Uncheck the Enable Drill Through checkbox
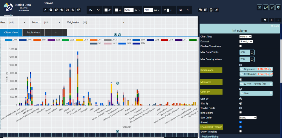282x138 pixels. point(241,127)
